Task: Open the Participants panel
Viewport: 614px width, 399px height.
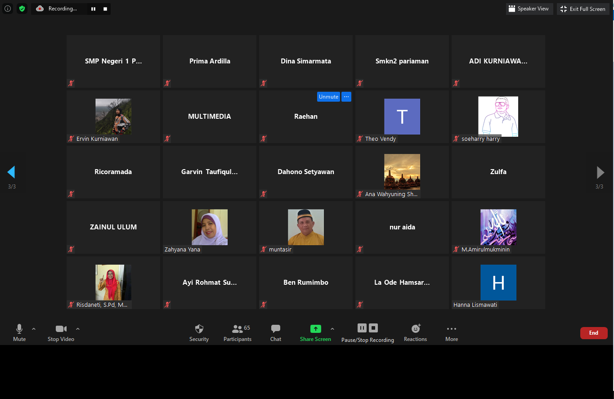Action: 238,329
